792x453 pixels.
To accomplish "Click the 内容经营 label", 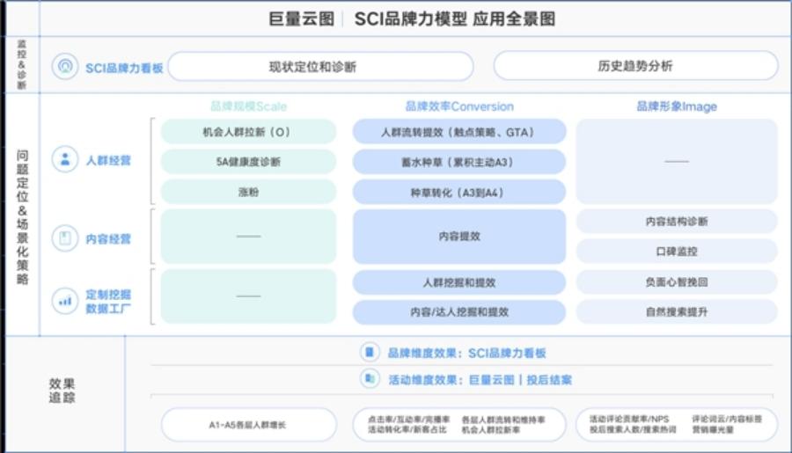I will (x=108, y=238).
